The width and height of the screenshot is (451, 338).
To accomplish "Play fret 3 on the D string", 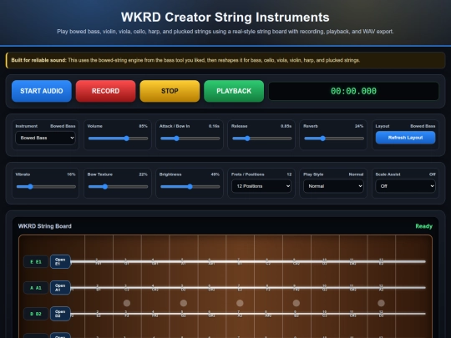I will click(x=127, y=314).
